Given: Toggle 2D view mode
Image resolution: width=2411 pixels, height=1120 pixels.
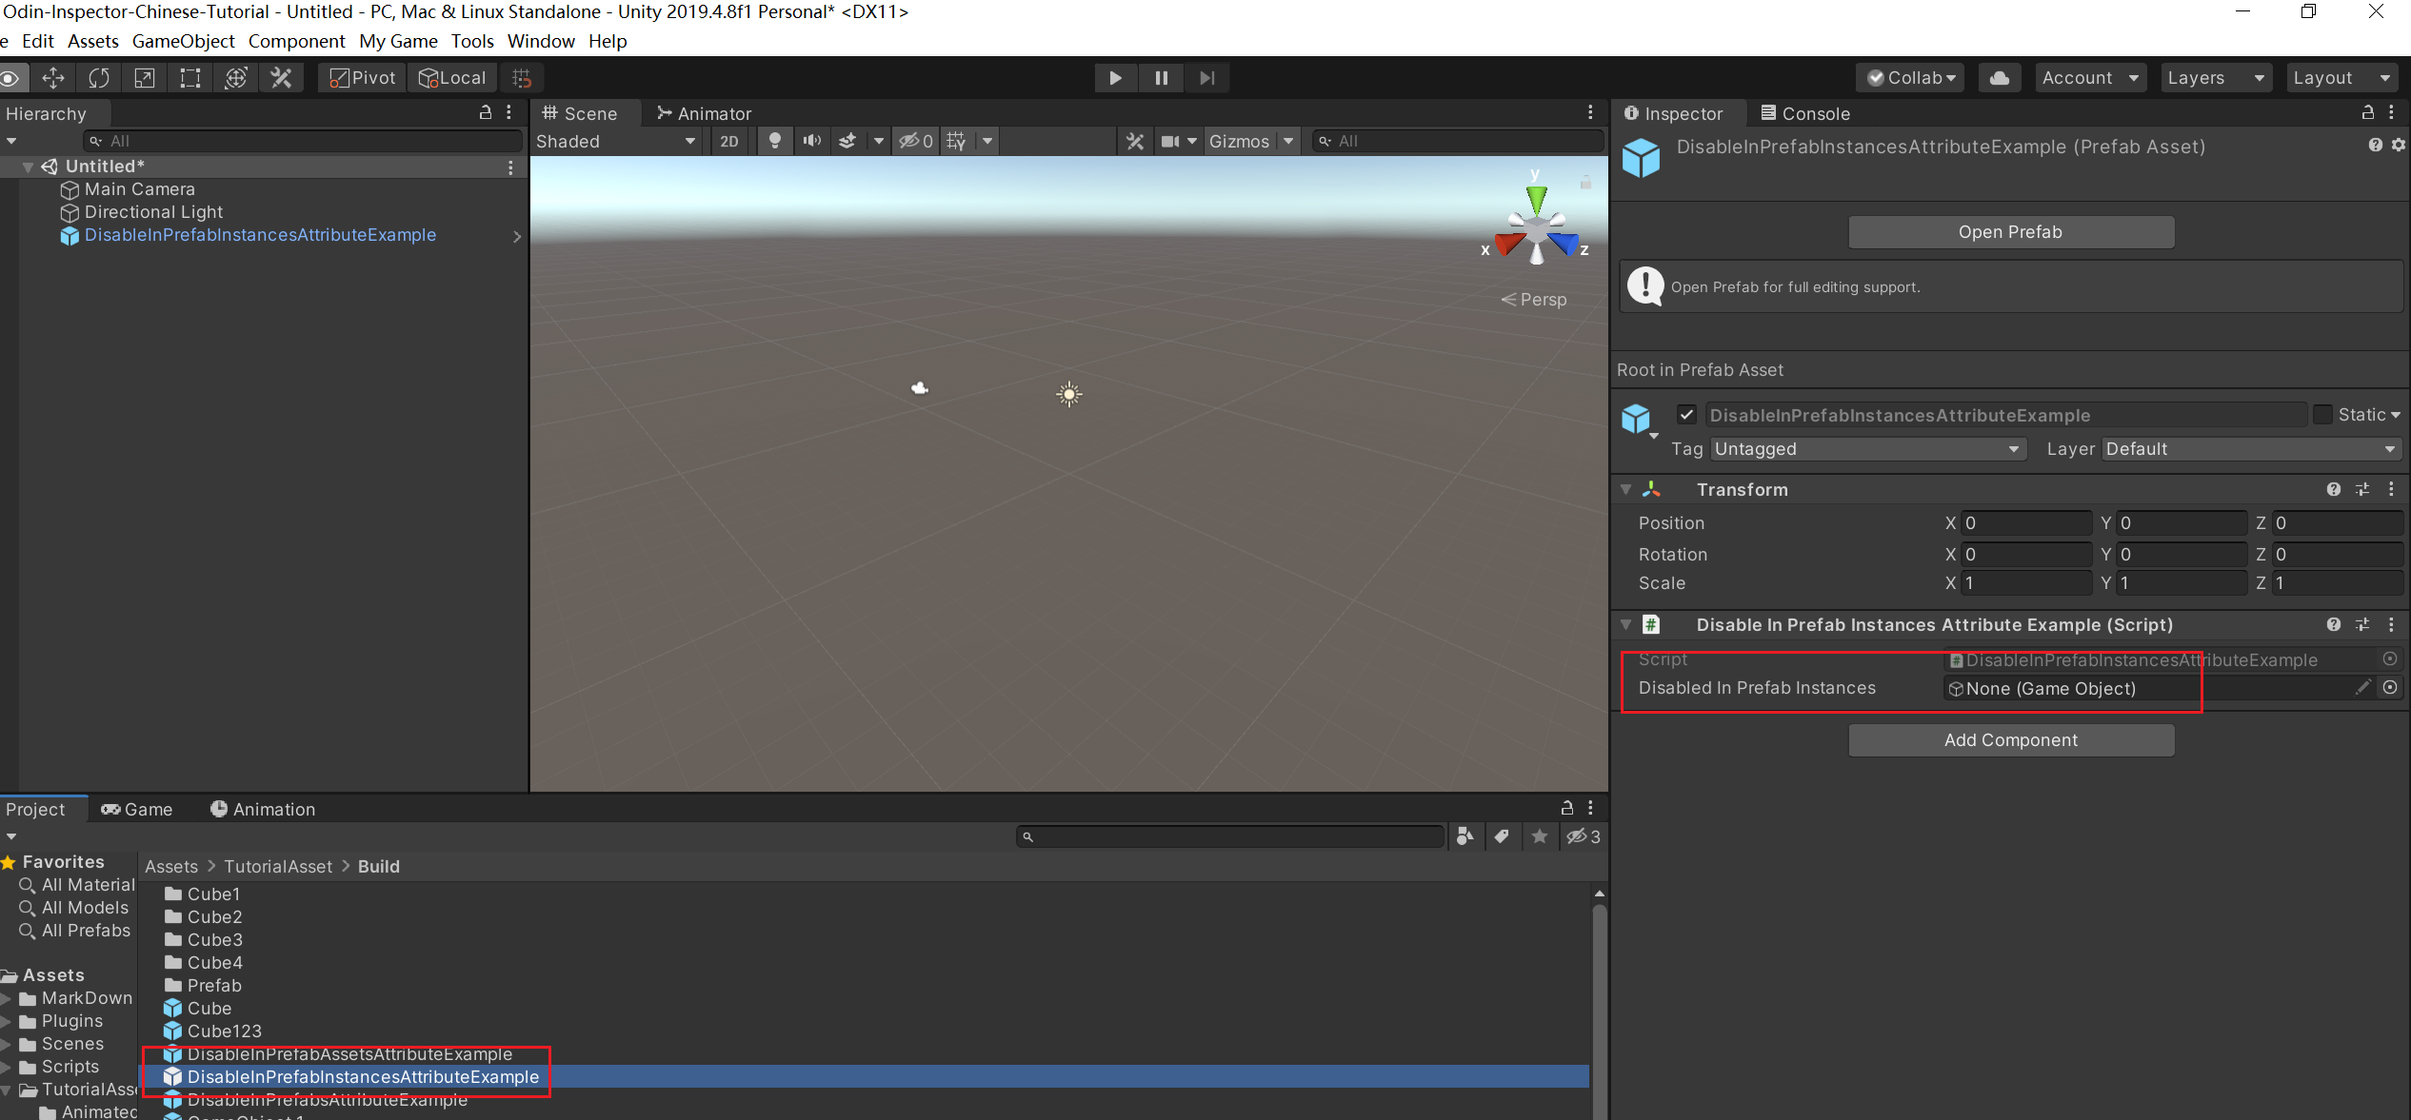Looking at the screenshot, I should click(x=729, y=141).
